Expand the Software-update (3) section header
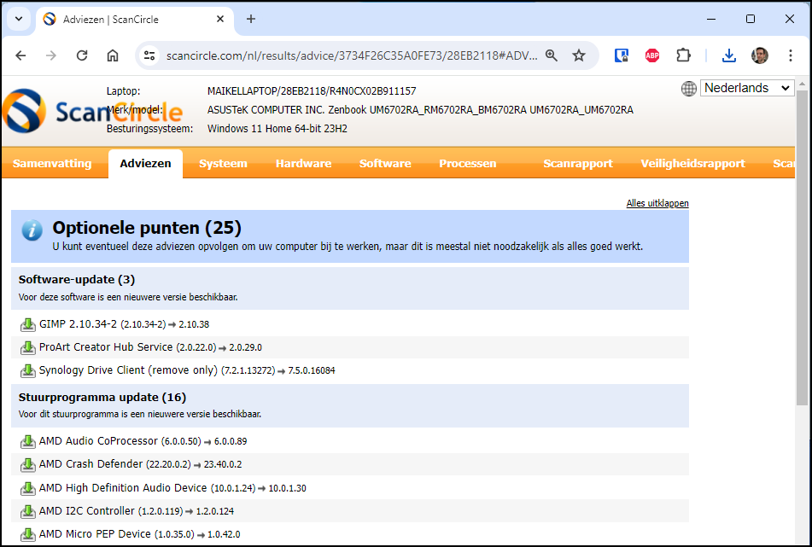Viewport: 812px width, 547px height. coord(350,288)
